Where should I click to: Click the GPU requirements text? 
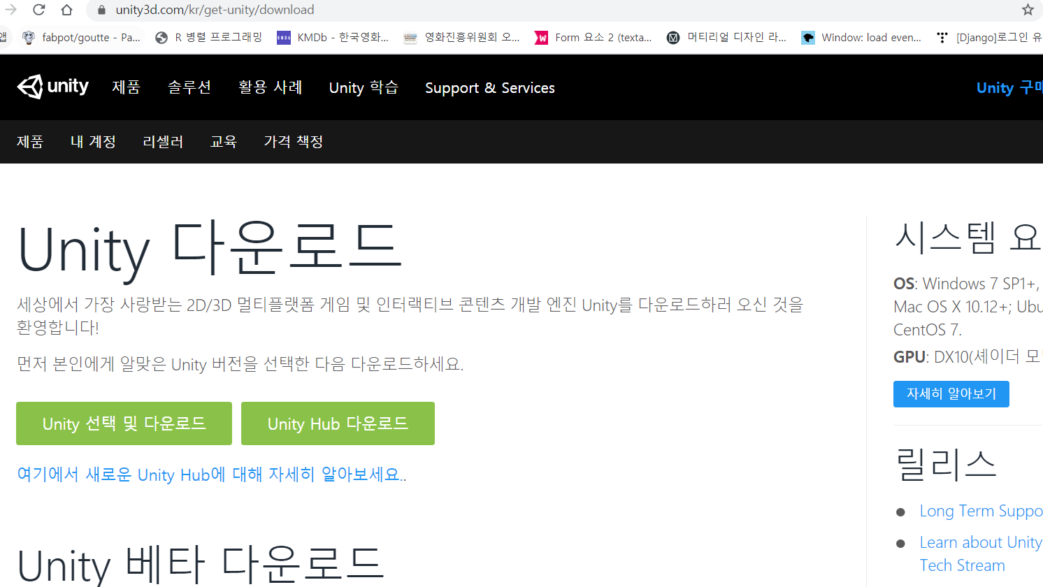click(968, 356)
